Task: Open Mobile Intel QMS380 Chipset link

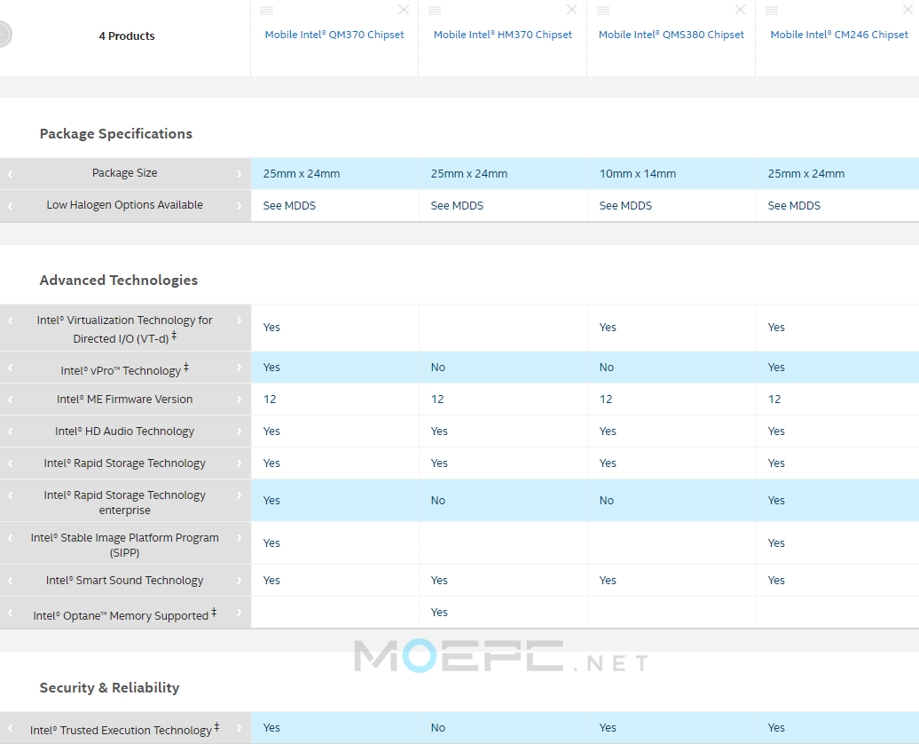Action: point(672,35)
